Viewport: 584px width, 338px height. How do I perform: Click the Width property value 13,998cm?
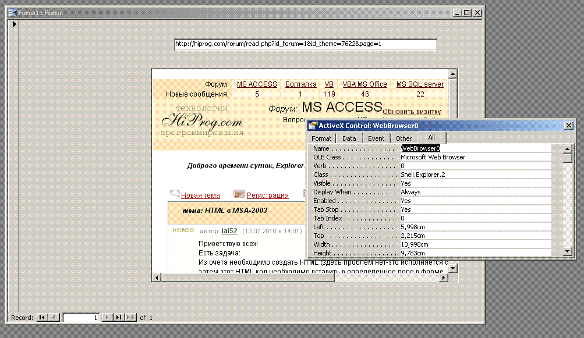pos(475,244)
